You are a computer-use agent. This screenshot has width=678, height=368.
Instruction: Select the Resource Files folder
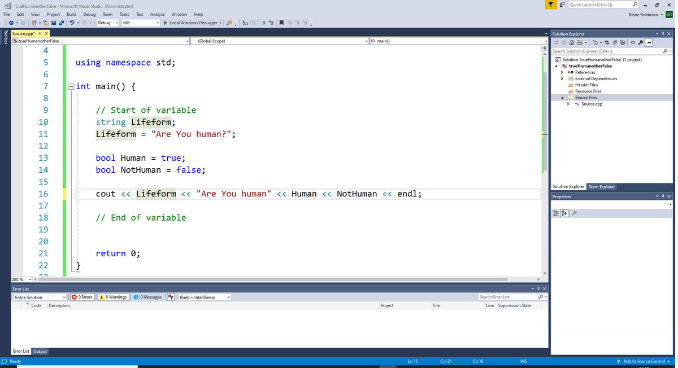point(588,91)
